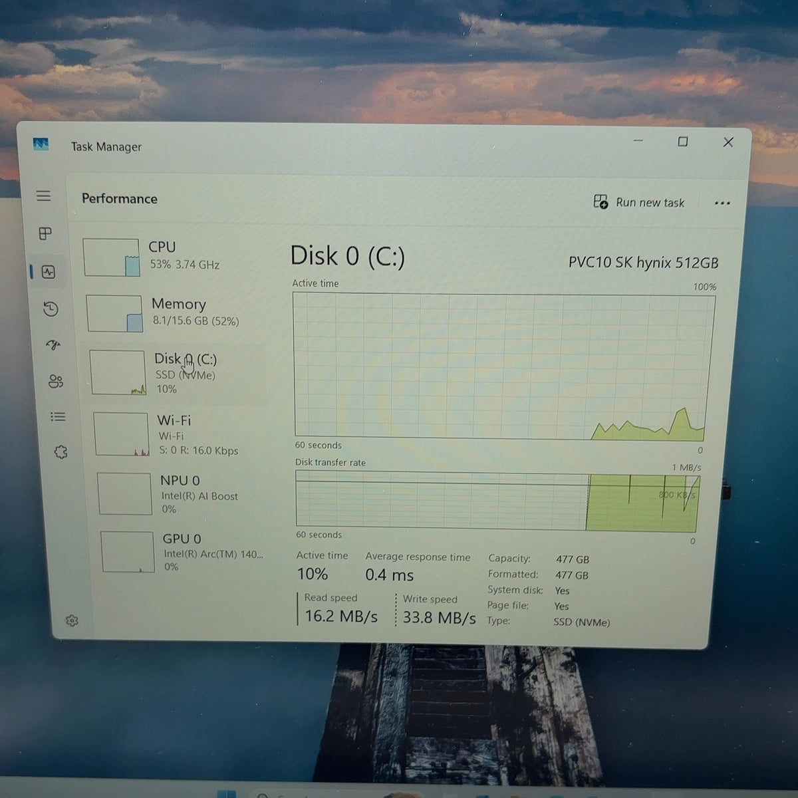Open the Services sidebar icon
Image resolution: width=798 pixels, height=798 pixels.
point(61,452)
